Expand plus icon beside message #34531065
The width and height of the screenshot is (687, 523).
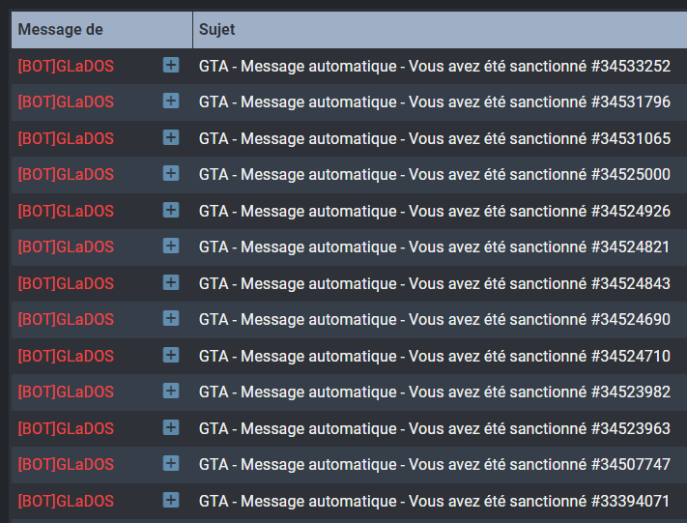[x=171, y=137]
